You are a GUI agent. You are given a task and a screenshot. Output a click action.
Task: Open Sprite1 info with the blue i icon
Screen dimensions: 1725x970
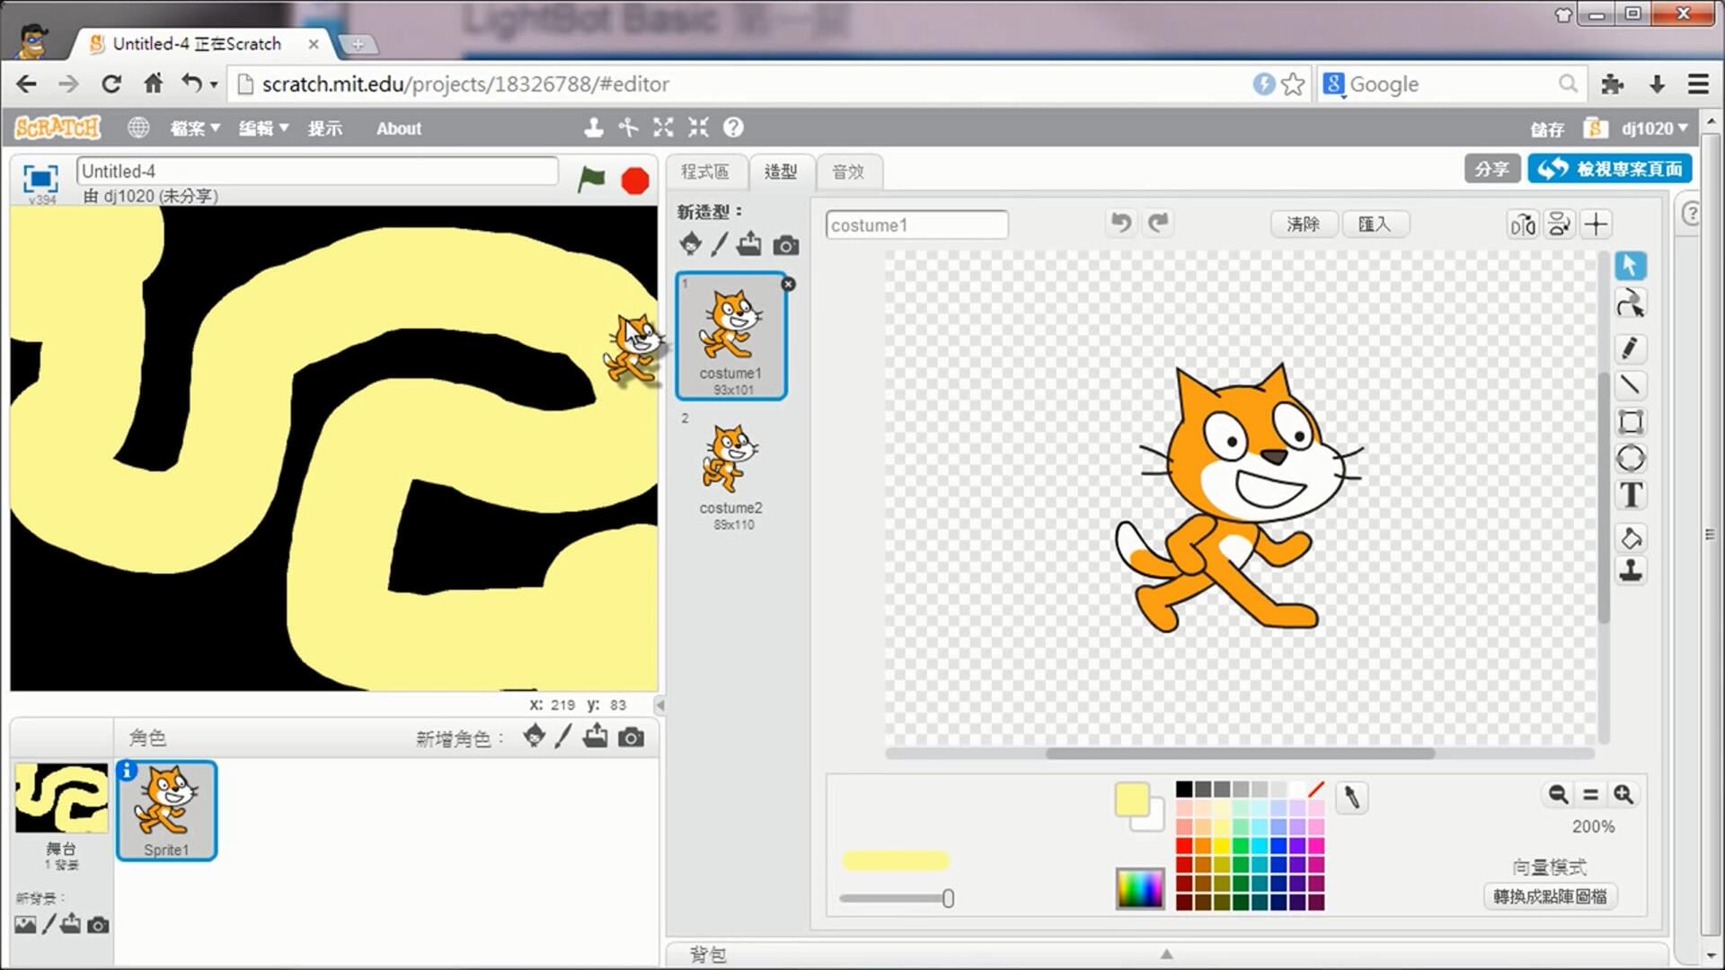point(128,771)
